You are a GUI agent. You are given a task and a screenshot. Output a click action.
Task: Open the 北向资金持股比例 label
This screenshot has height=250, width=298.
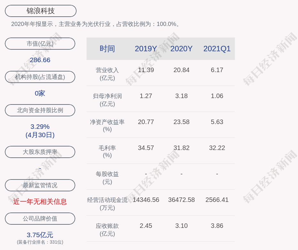pos(40,110)
